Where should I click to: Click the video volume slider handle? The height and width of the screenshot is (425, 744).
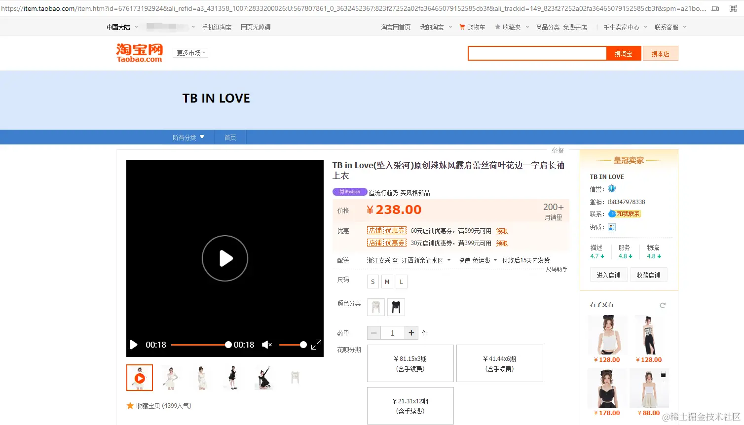coord(303,345)
